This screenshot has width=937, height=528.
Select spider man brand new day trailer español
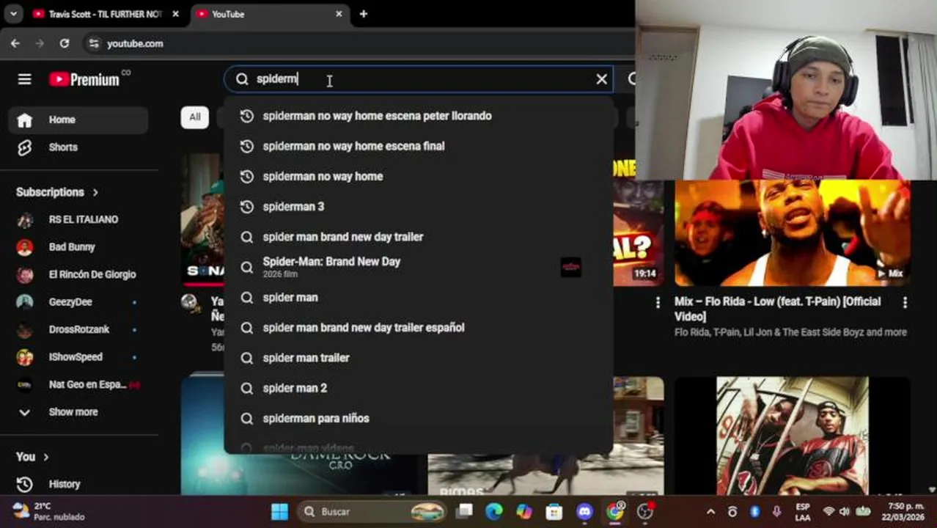coord(418,328)
